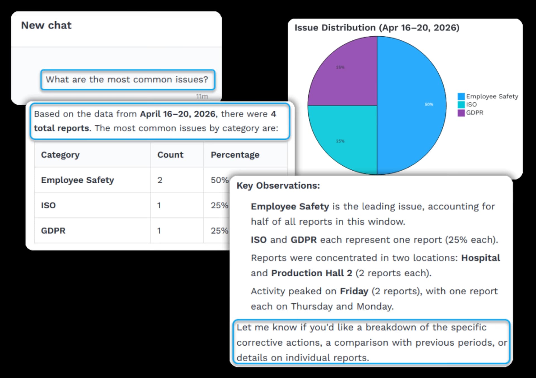The height and width of the screenshot is (378, 536).
Task: Click the blue 50% Employee Safety pie slice
Action: [x=412, y=105]
